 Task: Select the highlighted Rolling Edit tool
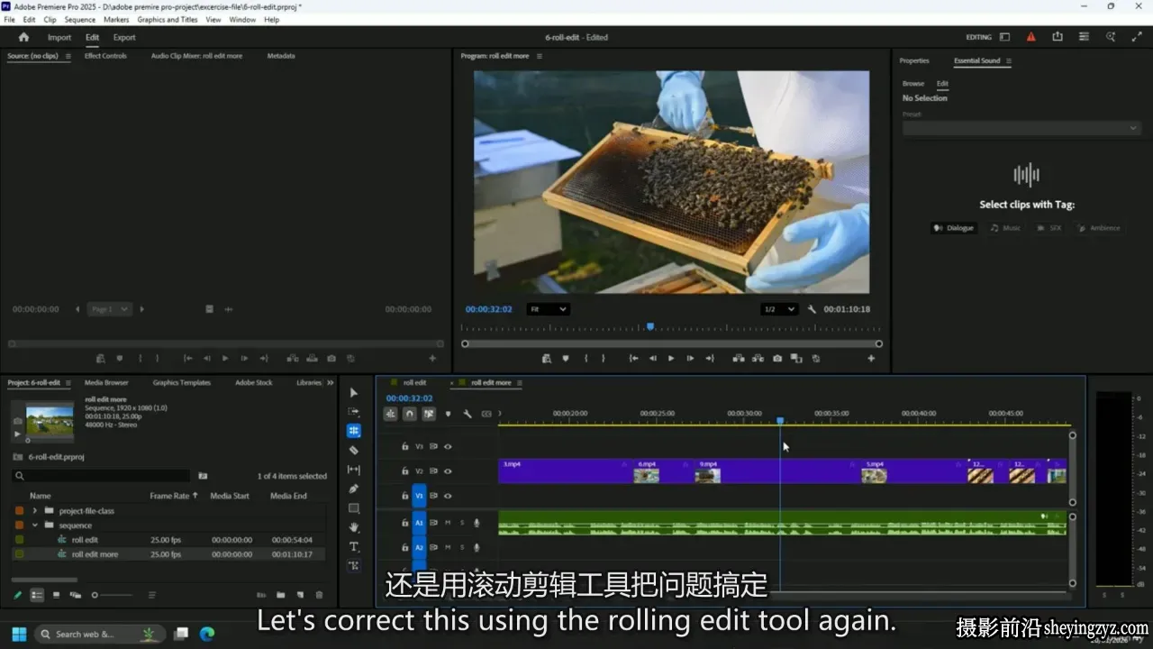(x=353, y=431)
